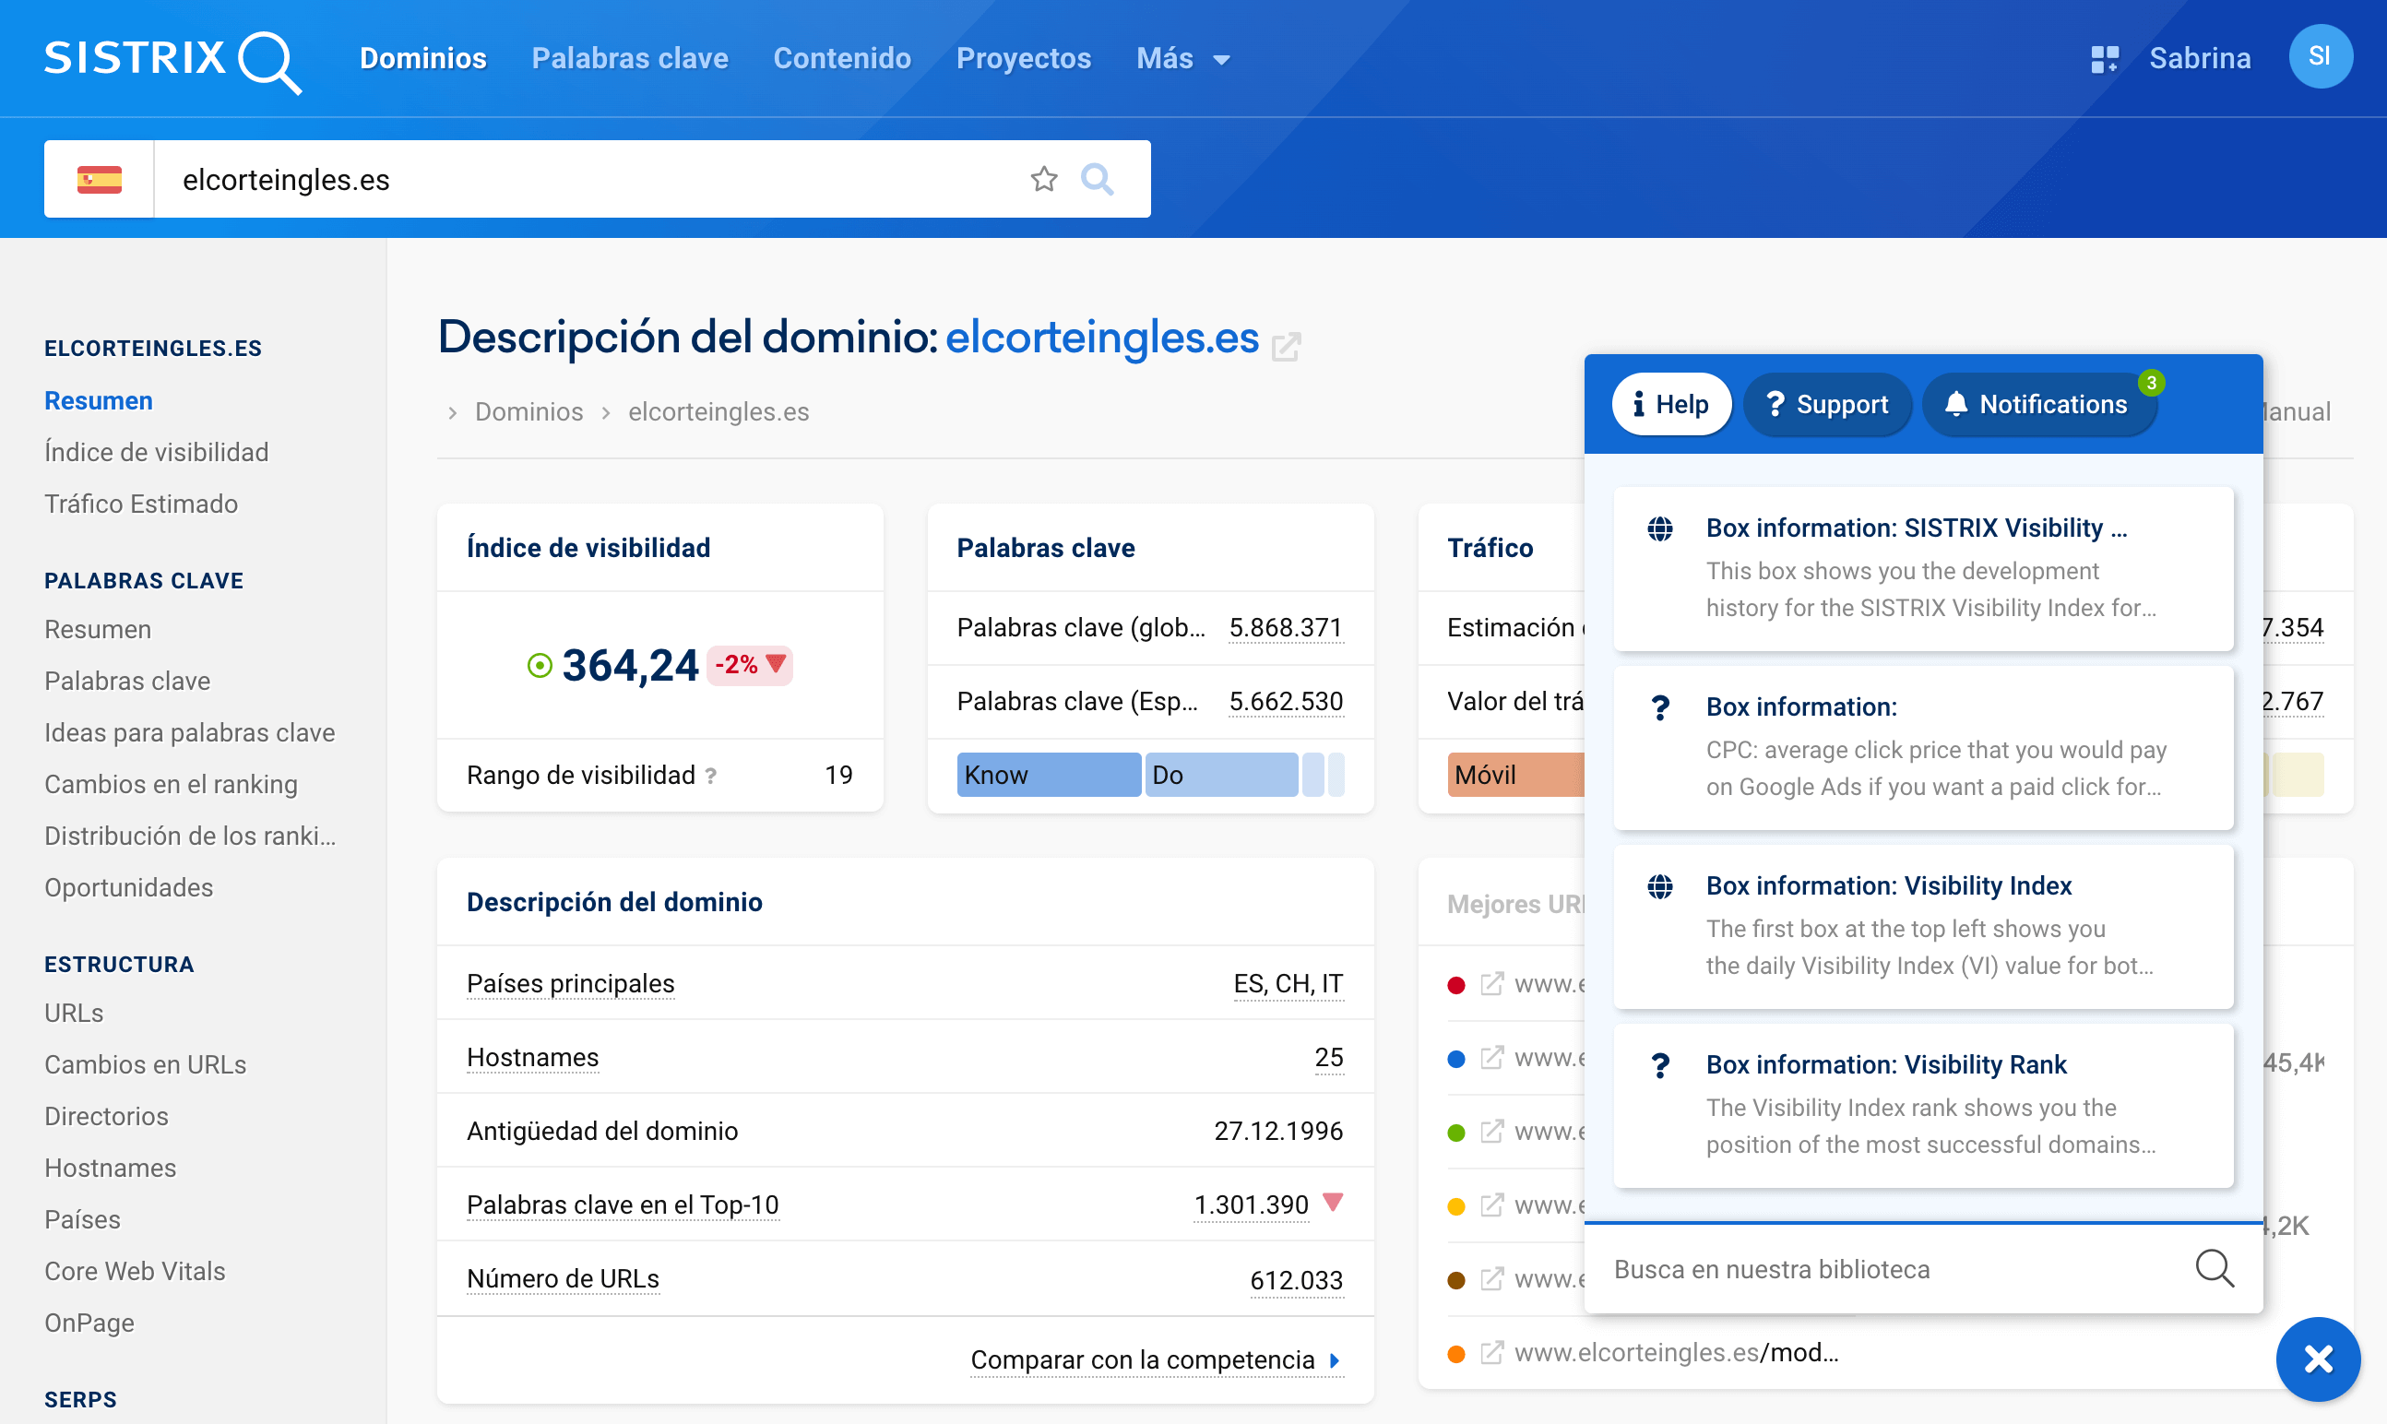Open external link icon of yellow-dot URL

click(x=1492, y=1205)
